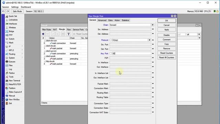
Task: Click Disable button
Action: click(x=166, y=35)
